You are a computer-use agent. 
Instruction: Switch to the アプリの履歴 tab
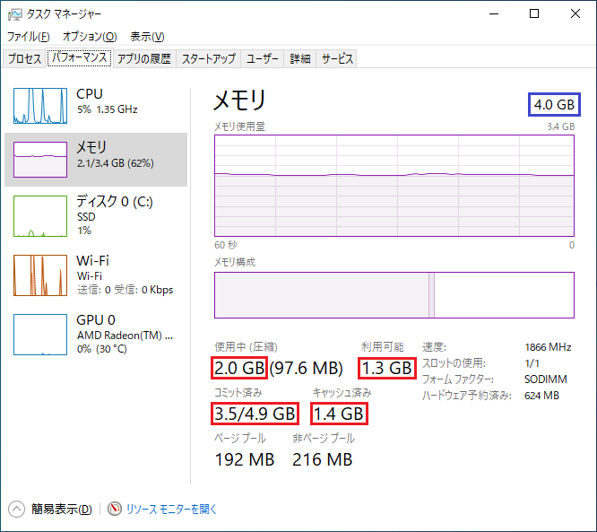point(144,58)
